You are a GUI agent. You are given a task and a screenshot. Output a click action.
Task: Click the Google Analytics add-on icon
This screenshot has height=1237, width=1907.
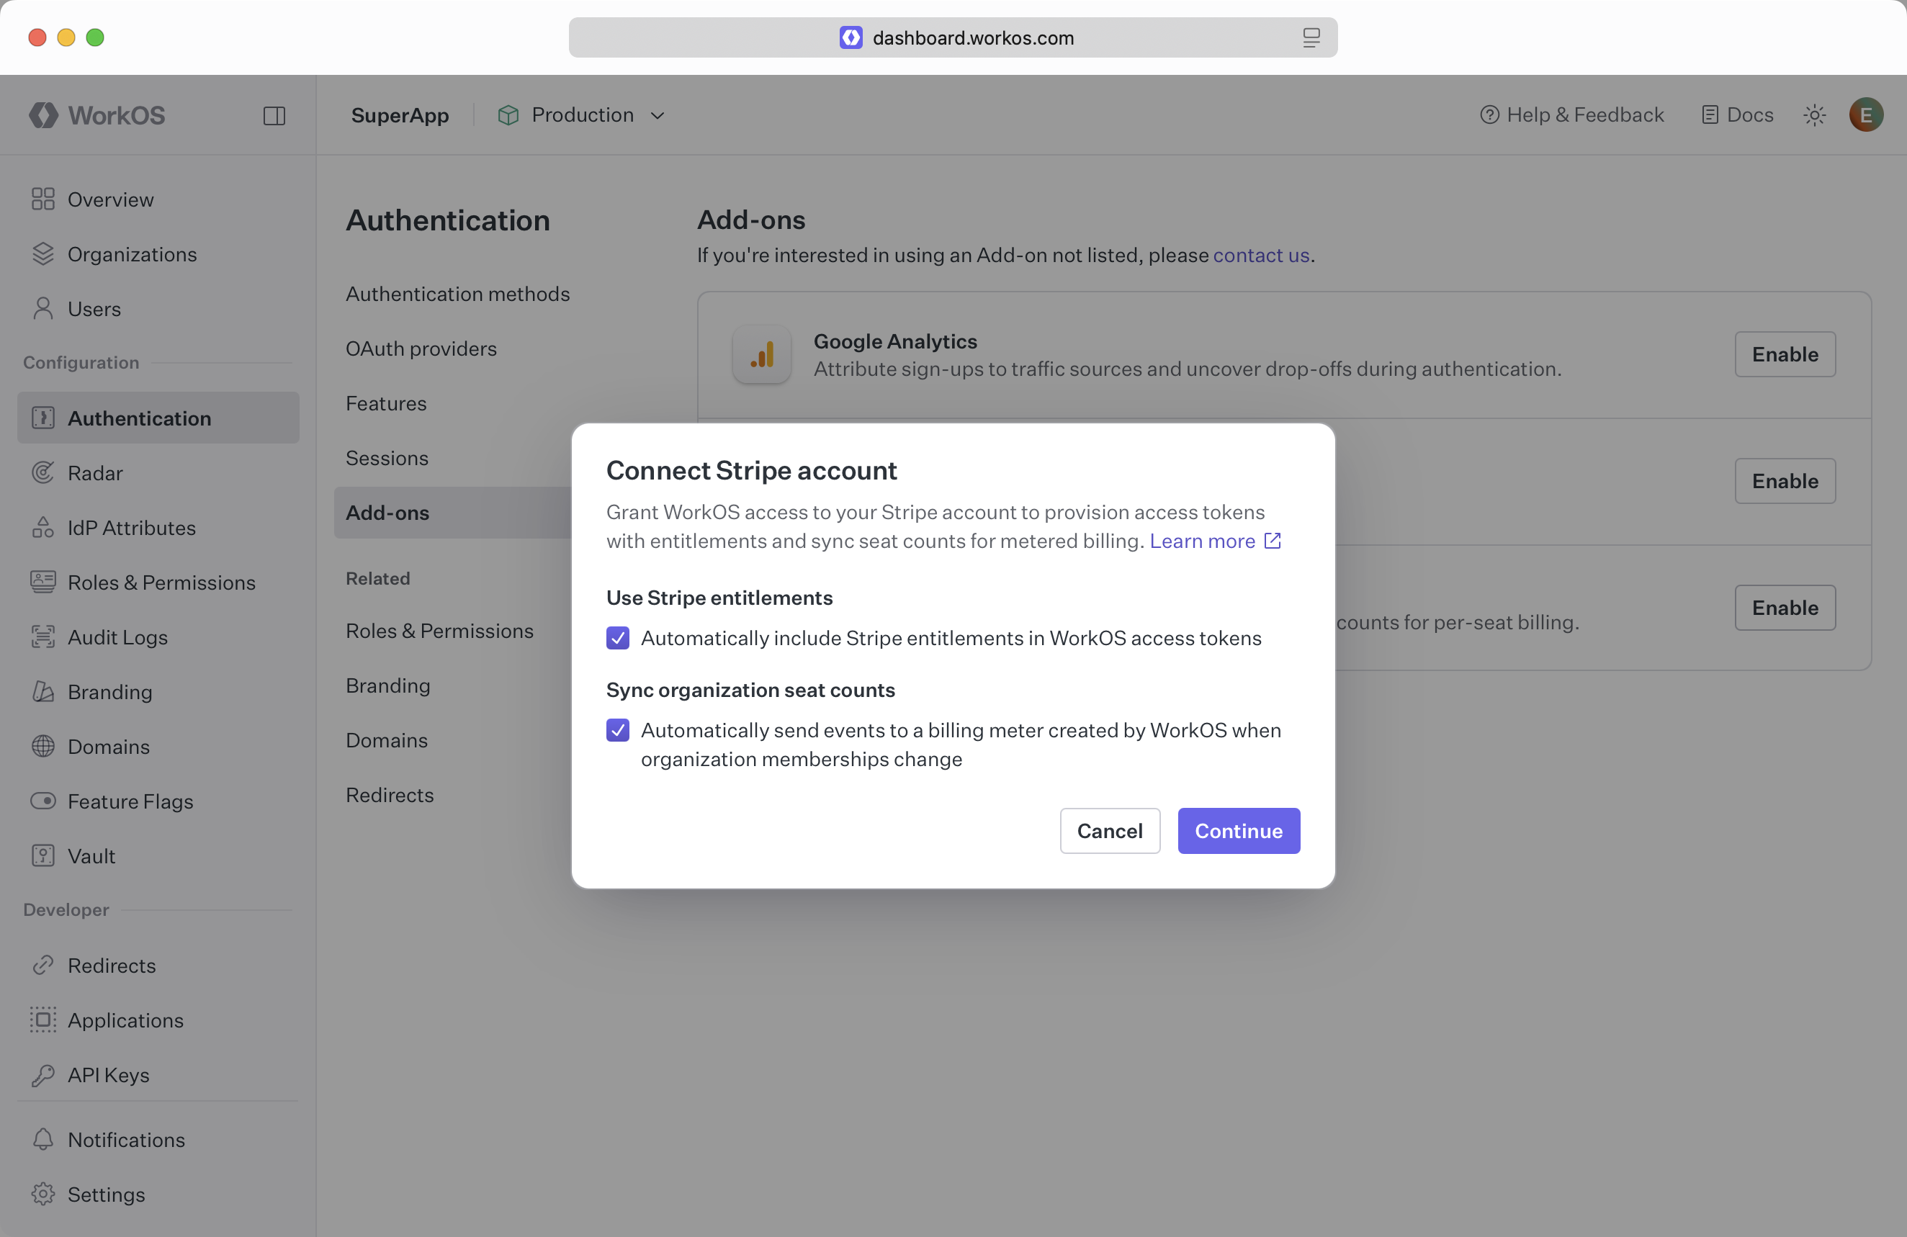(x=761, y=354)
